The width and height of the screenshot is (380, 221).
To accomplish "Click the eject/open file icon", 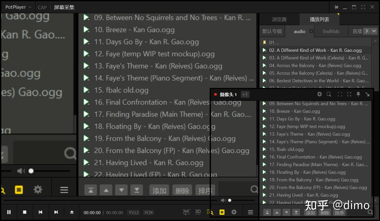I will [72, 212].
